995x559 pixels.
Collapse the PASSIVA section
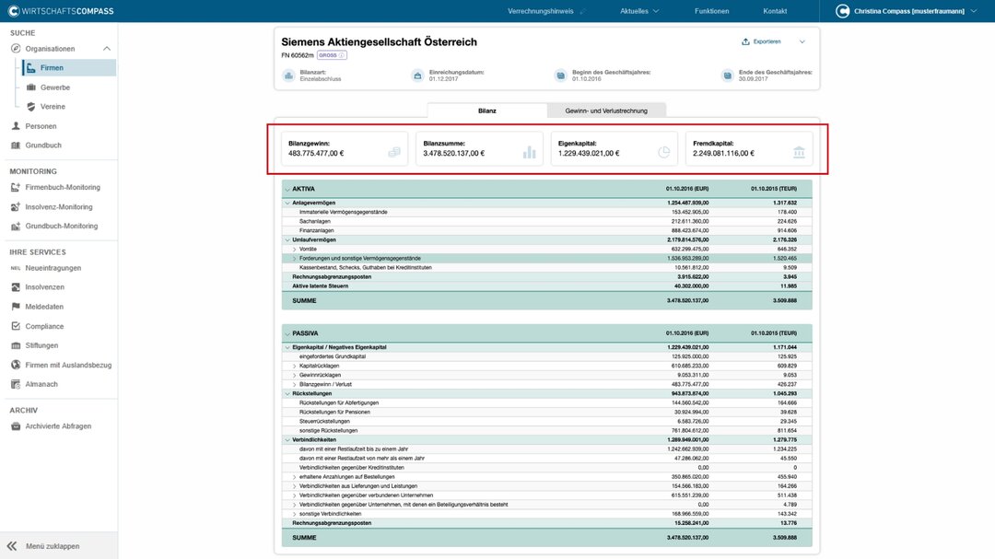point(287,333)
